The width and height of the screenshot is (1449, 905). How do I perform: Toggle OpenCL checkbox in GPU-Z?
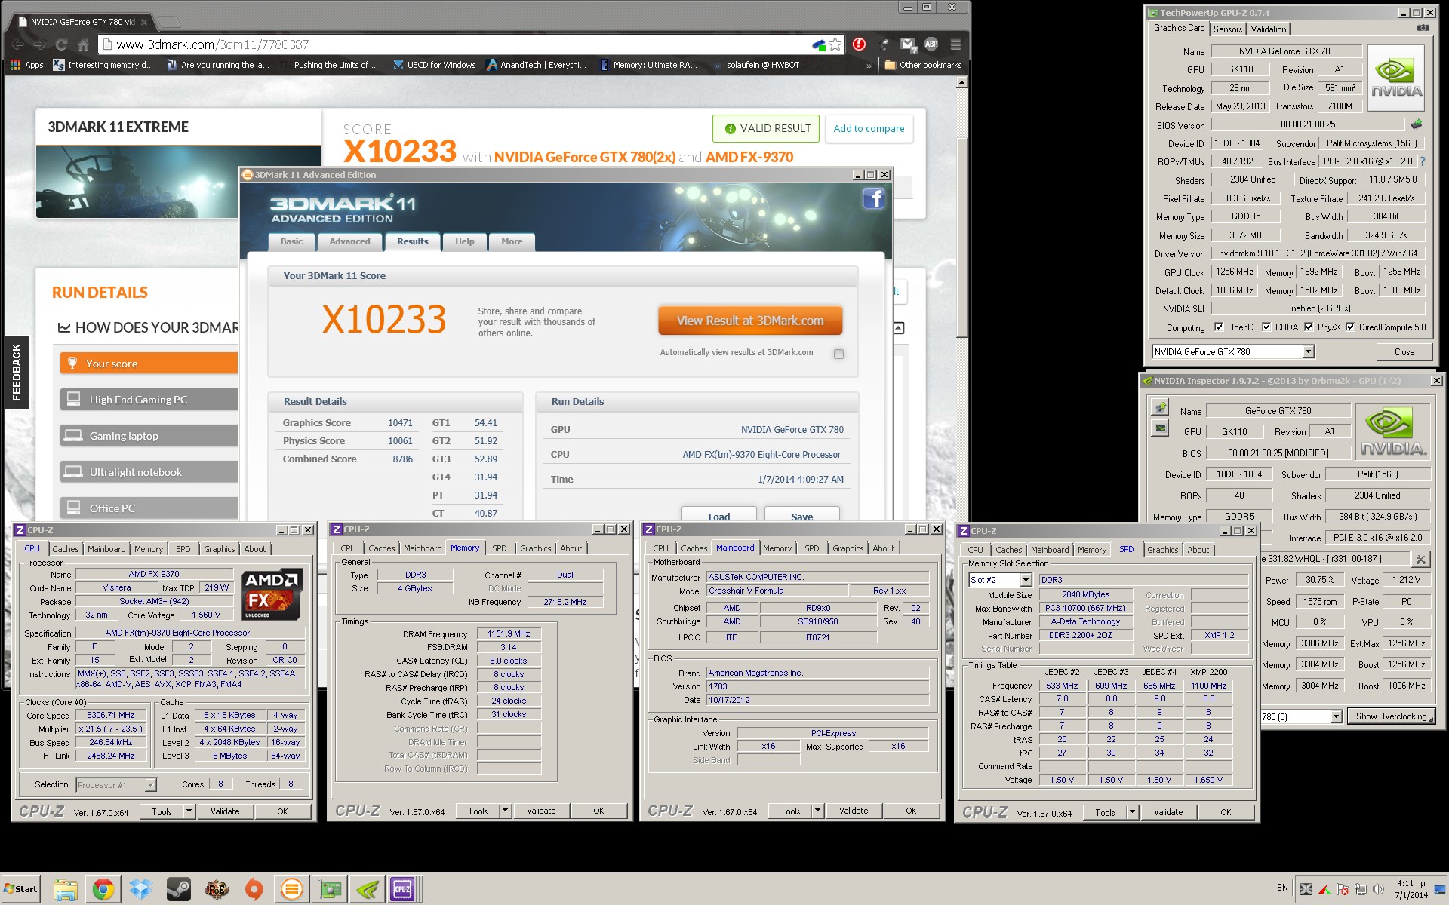click(x=1218, y=327)
